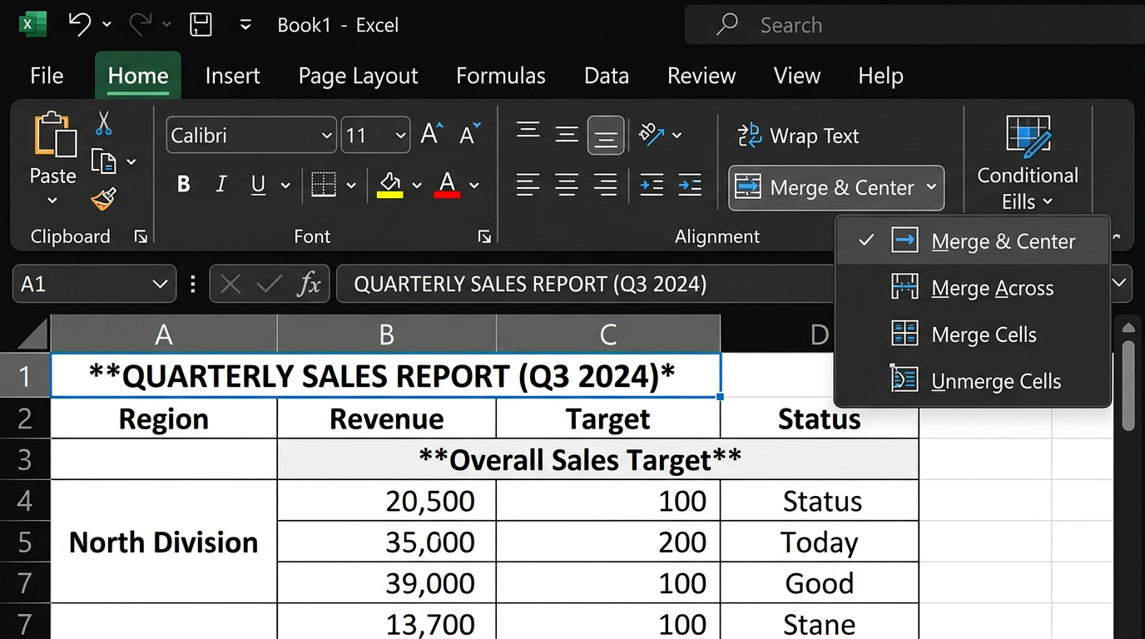Toggle Bold formatting
Viewport: 1145px width, 639px height.
(184, 185)
